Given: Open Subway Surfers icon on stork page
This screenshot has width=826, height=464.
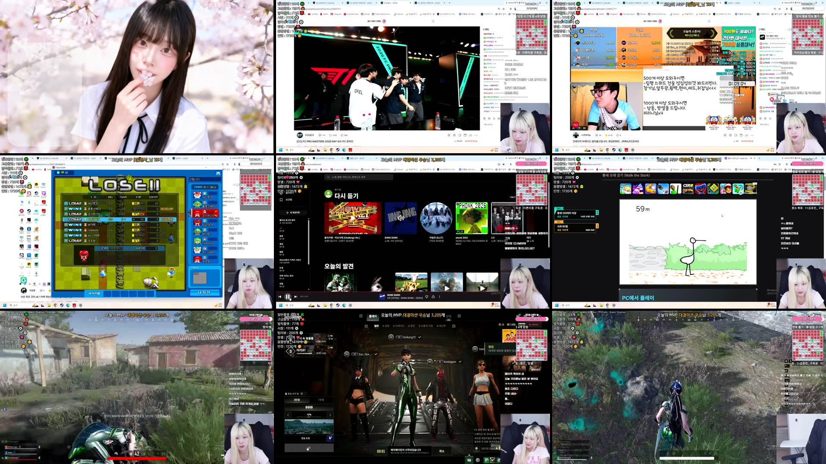Looking at the screenshot, I should click(725, 189).
